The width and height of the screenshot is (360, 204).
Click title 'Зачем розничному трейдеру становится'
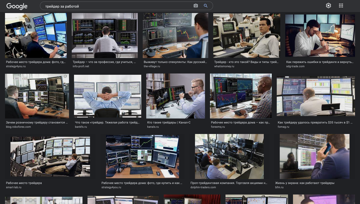click(37, 123)
